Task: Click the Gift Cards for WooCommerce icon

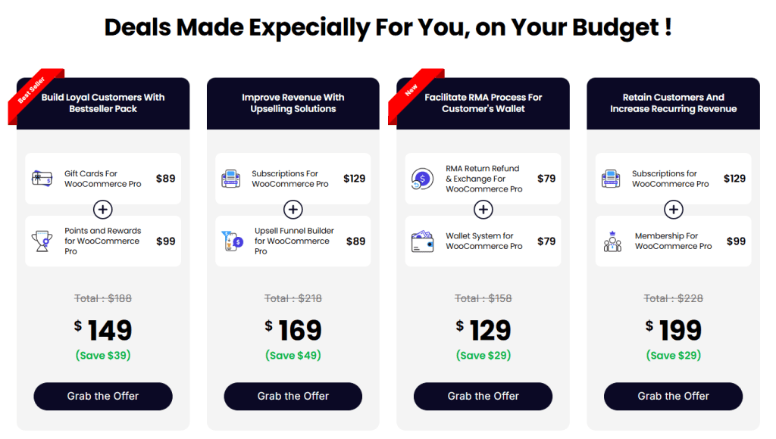Action: 41,179
